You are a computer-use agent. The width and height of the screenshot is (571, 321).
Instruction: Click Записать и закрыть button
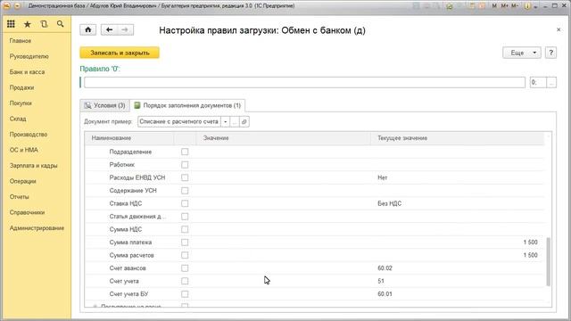[120, 53]
